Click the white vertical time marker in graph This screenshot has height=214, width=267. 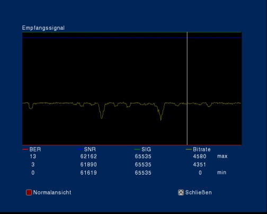[x=187, y=89]
